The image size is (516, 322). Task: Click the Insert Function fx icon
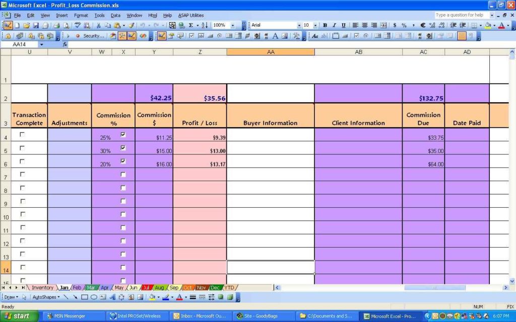(x=65, y=44)
